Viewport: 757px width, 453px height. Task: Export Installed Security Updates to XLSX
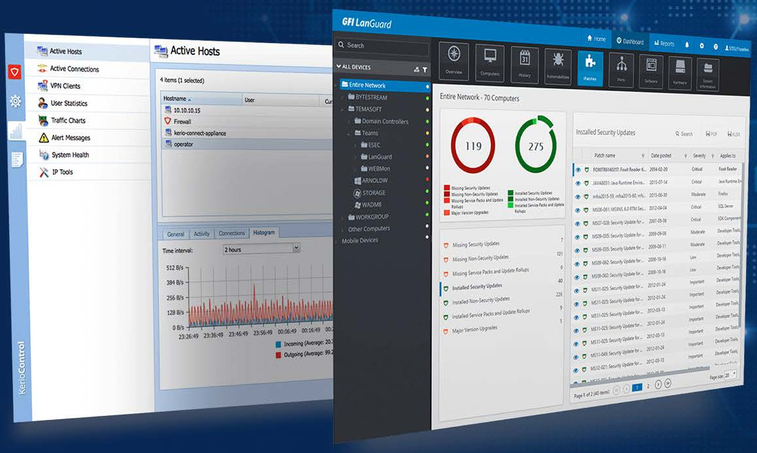733,134
